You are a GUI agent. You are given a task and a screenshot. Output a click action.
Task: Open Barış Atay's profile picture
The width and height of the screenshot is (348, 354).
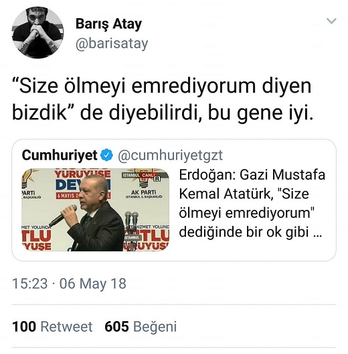[37, 32]
